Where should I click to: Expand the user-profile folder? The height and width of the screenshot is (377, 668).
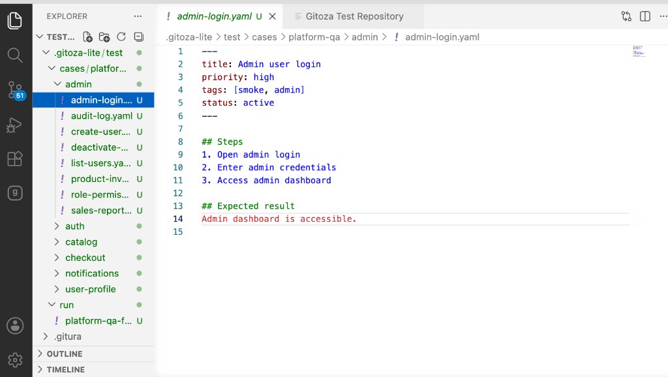[x=57, y=289]
